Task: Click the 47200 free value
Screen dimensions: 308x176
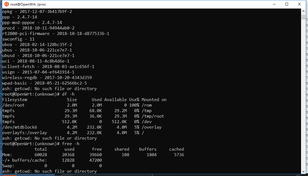Action: (96, 160)
